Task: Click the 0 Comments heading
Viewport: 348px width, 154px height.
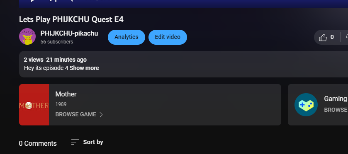Action: 38,143
